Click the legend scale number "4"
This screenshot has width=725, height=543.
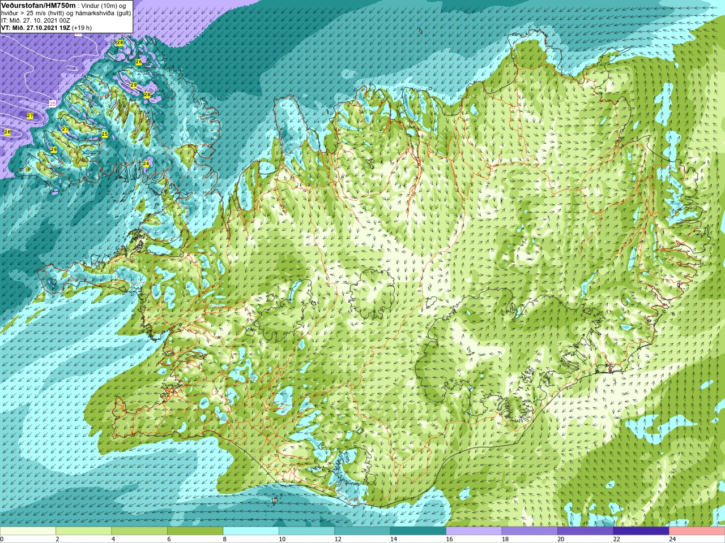click(x=113, y=539)
